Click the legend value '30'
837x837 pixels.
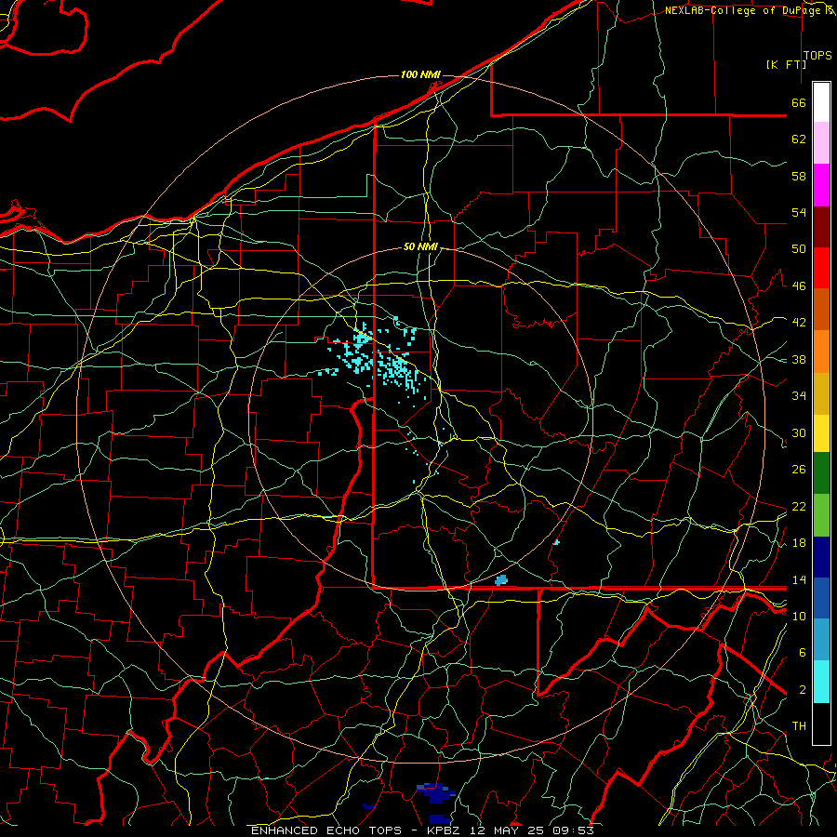pyautogui.click(x=799, y=432)
